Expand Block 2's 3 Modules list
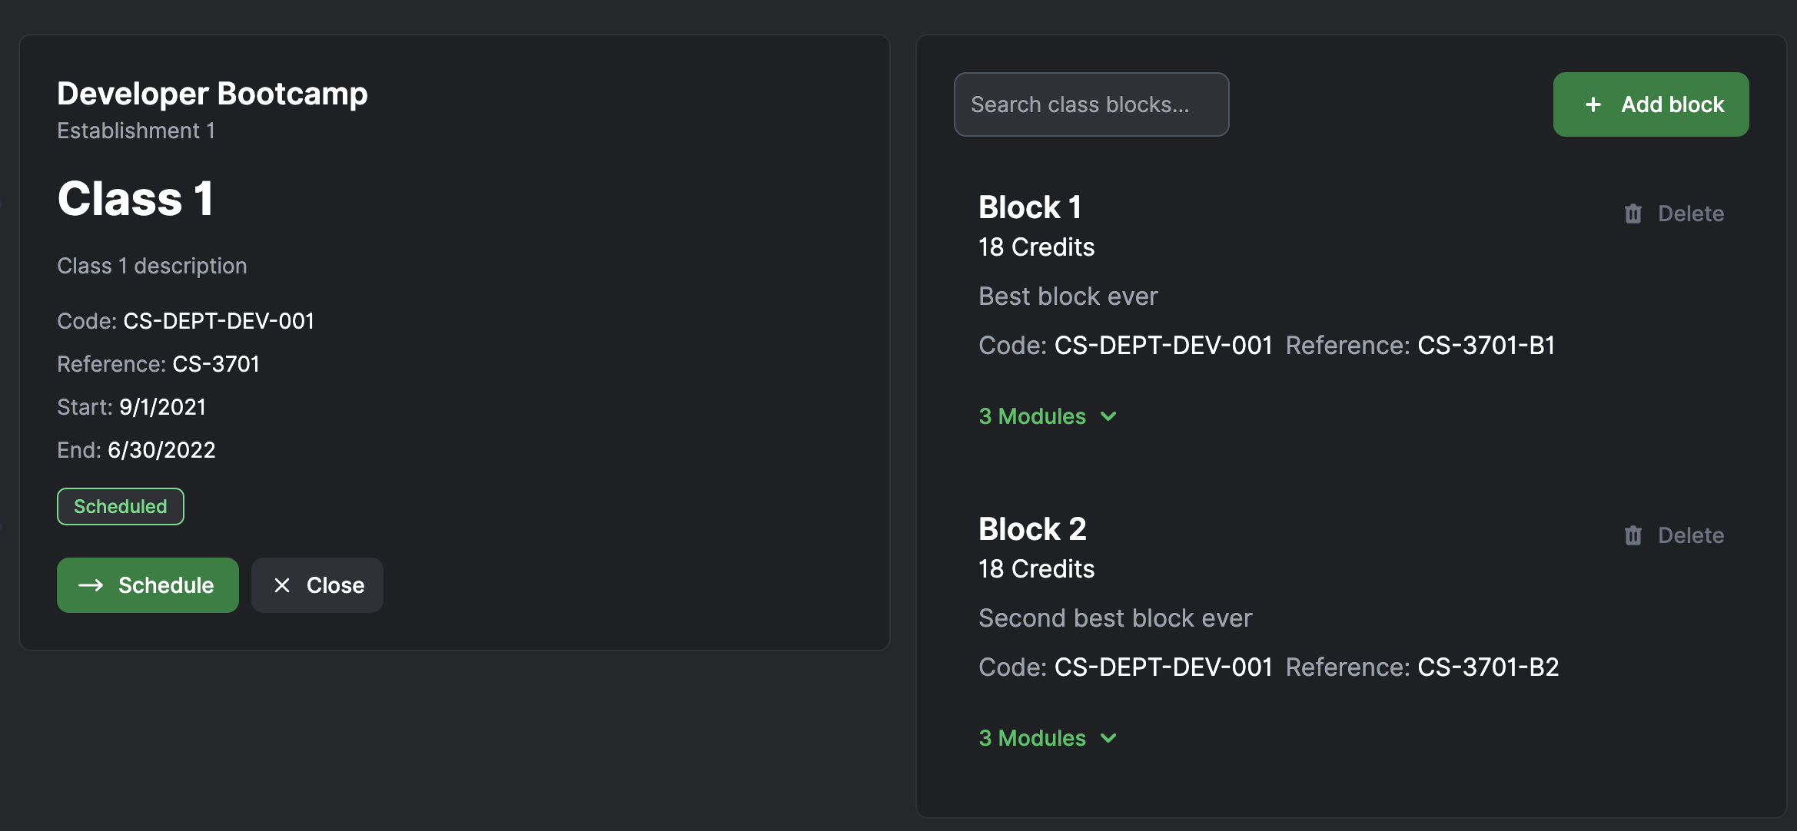 tap(1048, 738)
